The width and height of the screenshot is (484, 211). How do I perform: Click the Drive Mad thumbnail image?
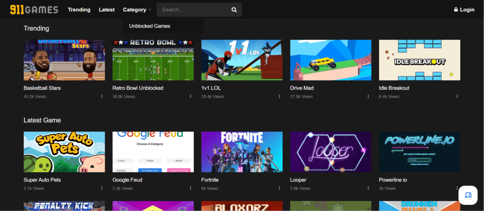330,60
